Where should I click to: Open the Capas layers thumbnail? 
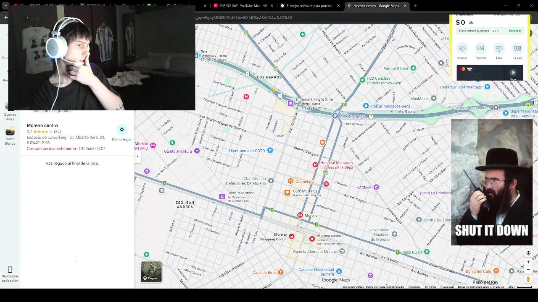click(x=151, y=272)
